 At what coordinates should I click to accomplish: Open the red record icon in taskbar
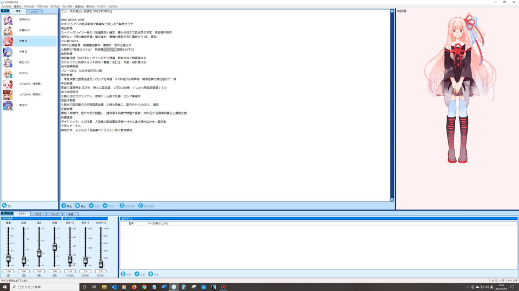tap(223, 287)
